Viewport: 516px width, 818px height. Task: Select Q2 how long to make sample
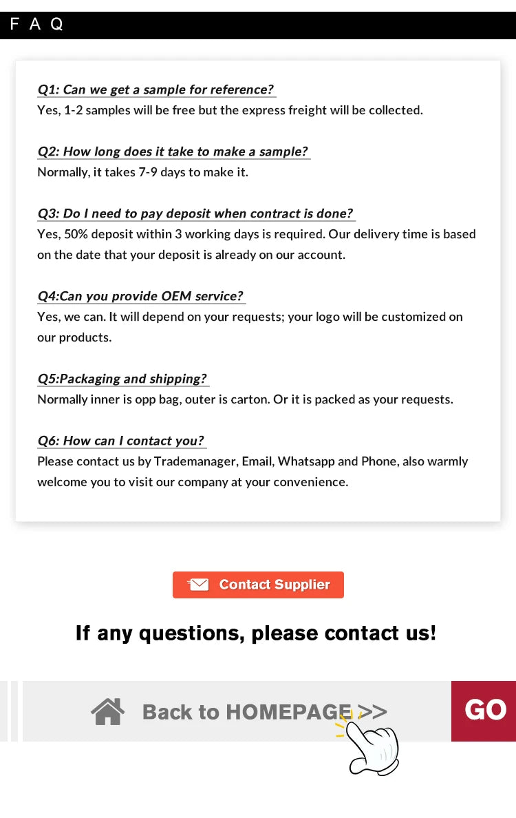(x=173, y=151)
